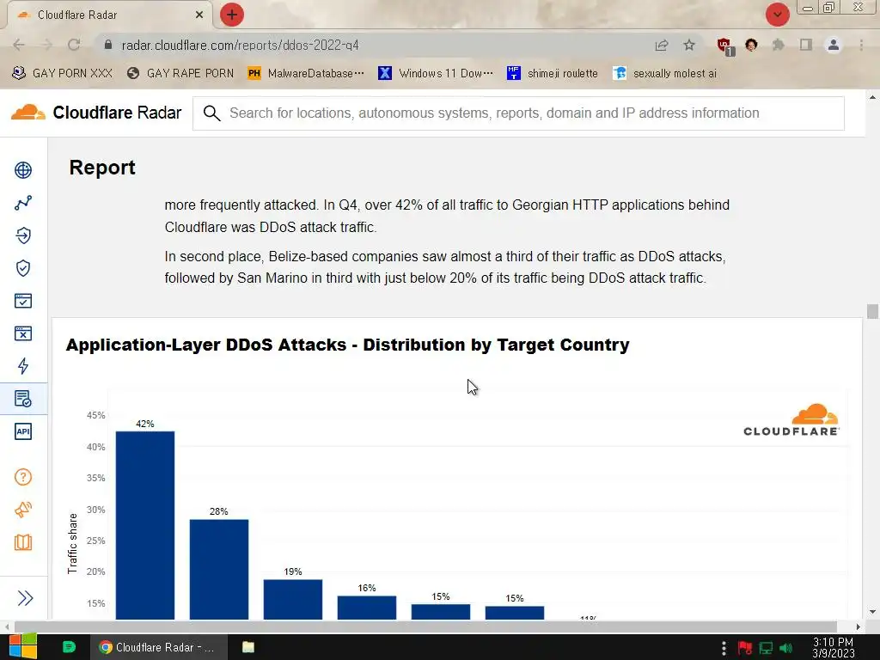
Task: Open the traffic trends line-chart sidebar icon
Action: 23,203
